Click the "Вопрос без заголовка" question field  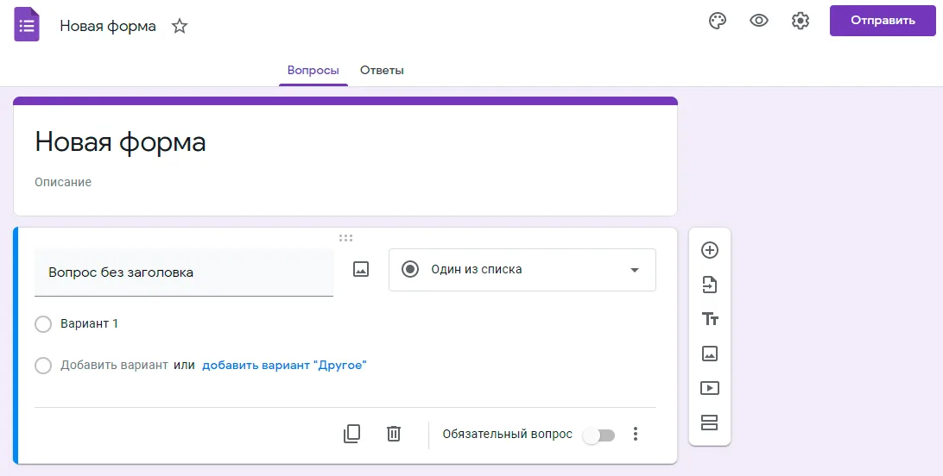[184, 272]
